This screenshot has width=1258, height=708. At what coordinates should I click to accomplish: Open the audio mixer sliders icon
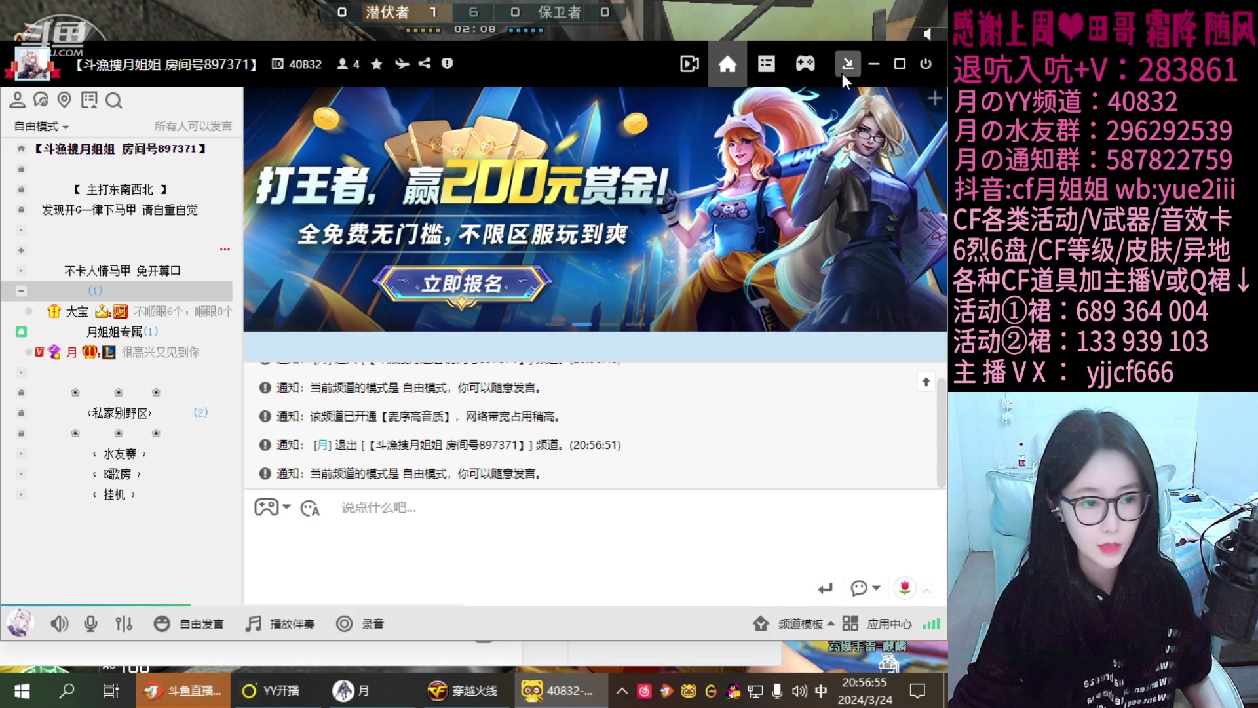click(x=124, y=623)
